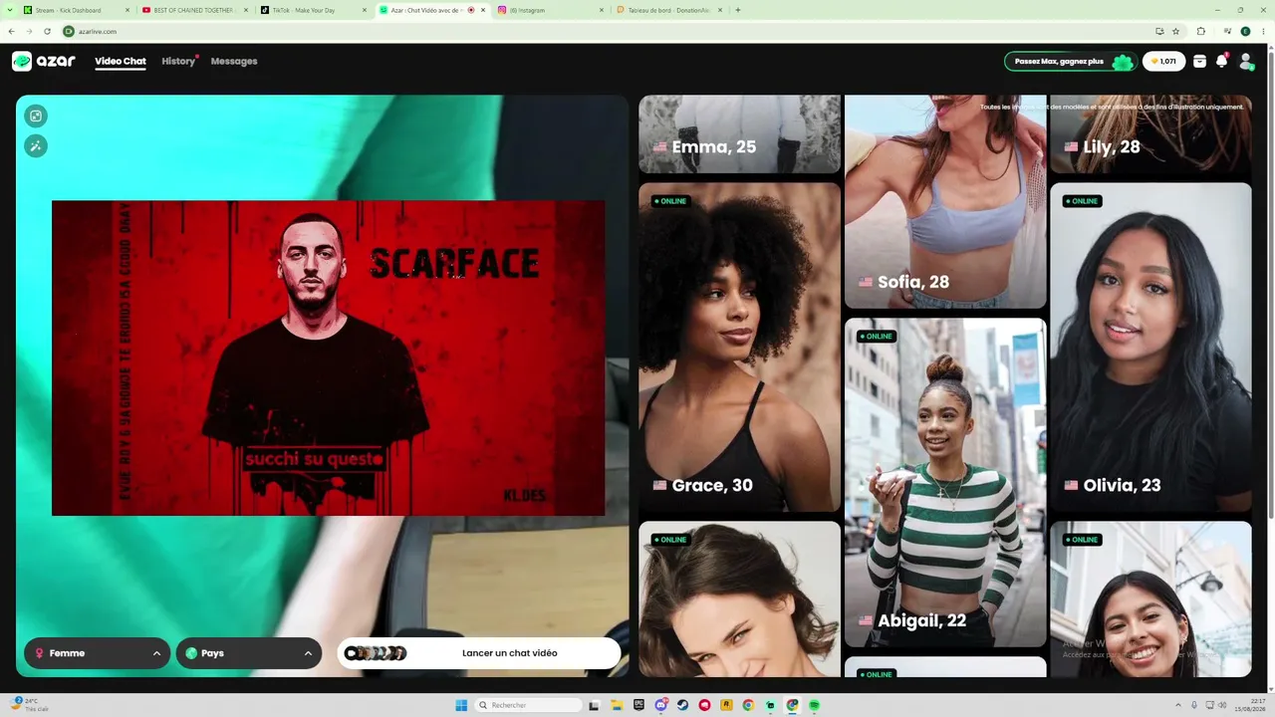
Task: Click the taskbar Rechercher search box
Action: [529, 705]
